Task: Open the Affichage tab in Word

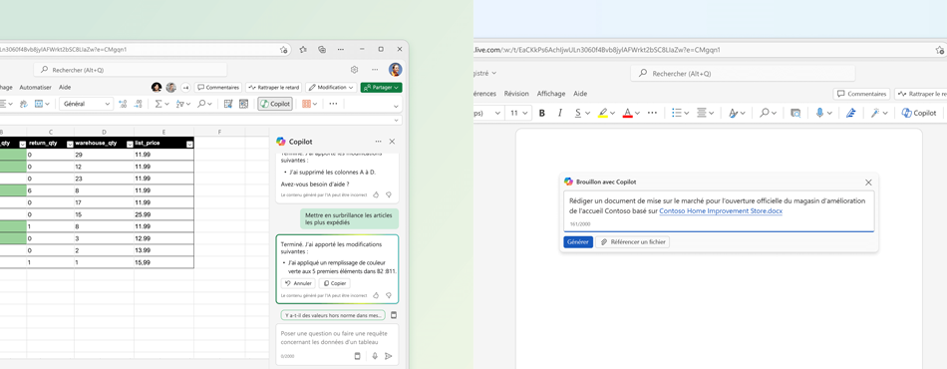Action: click(x=551, y=94)
